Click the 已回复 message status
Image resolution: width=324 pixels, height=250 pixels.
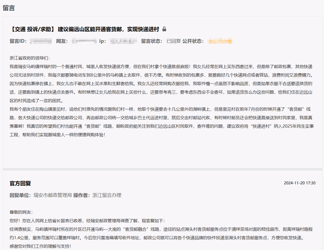pos(173,41)
